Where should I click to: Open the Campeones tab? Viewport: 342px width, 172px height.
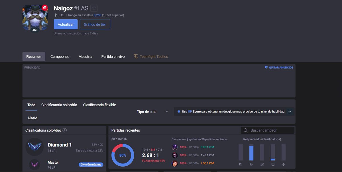click(x=60, y=56)
